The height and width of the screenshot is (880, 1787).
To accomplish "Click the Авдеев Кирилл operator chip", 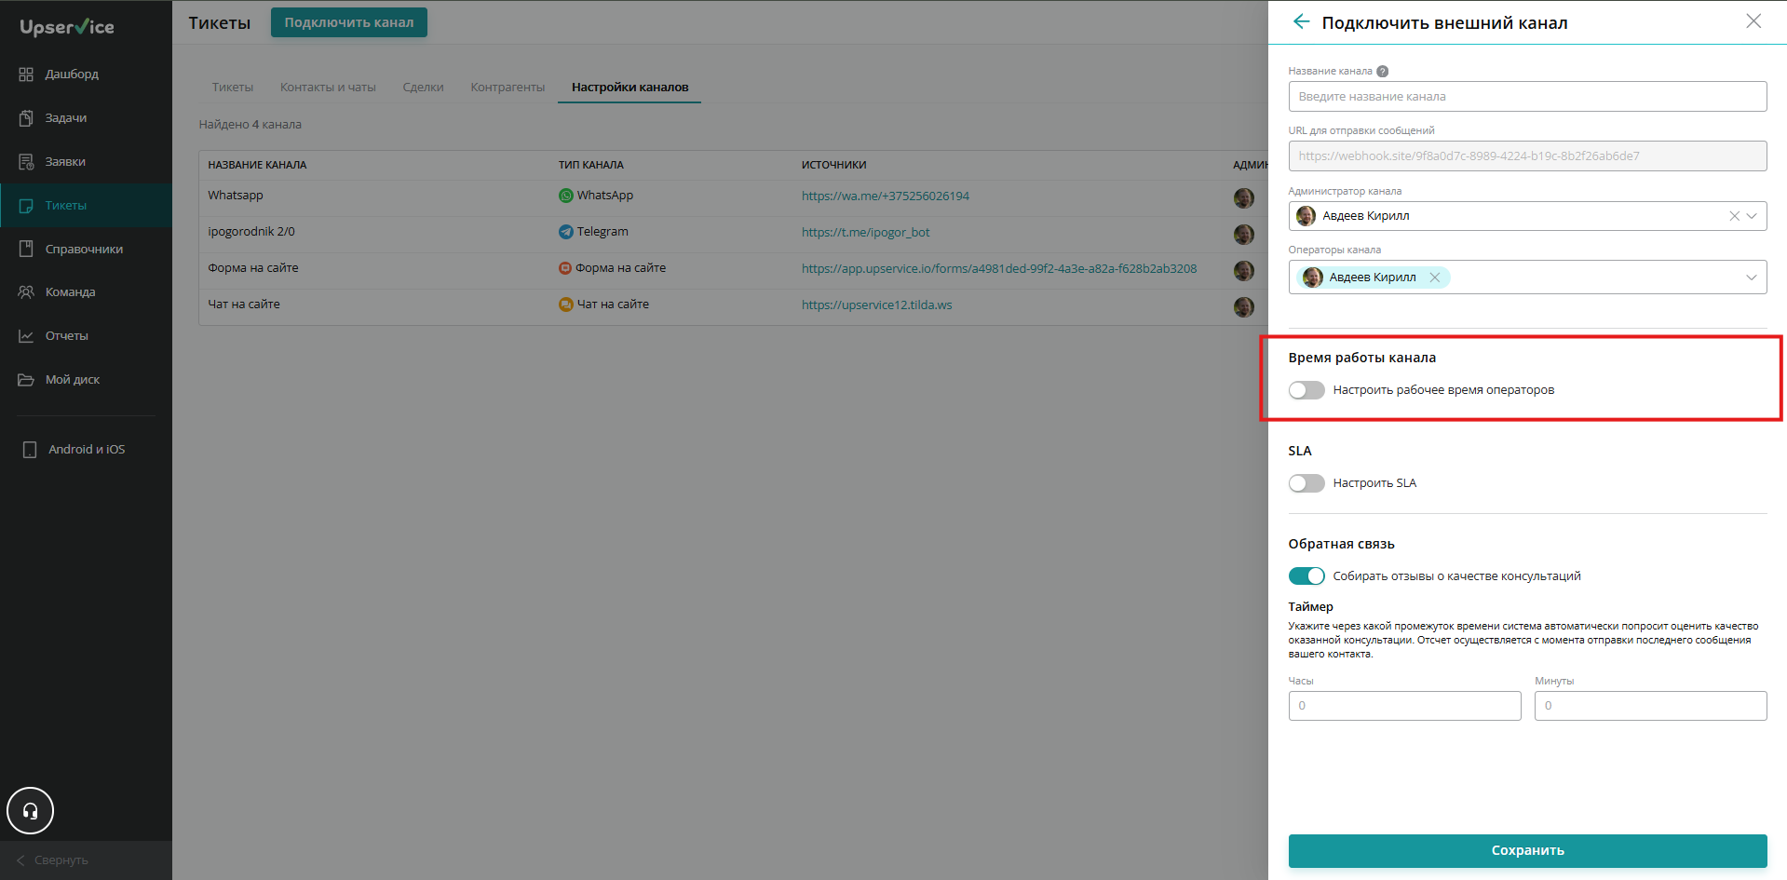I will (x=1373, y=278).
